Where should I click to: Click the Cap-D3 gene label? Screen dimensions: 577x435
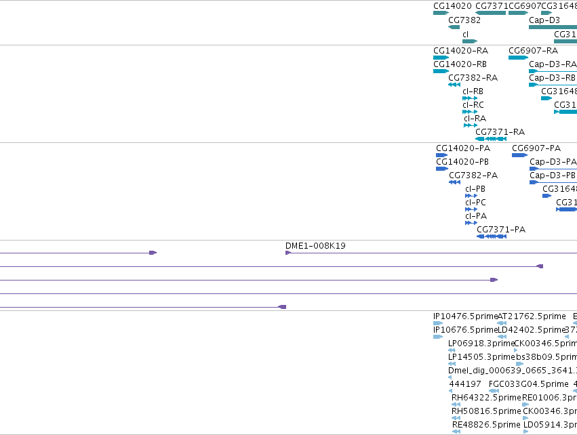pyautogui.click(x=544, y=20)
